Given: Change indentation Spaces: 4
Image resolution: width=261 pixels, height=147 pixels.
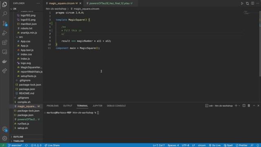Looking at the screenshot, I should click(x=173, y=145).
